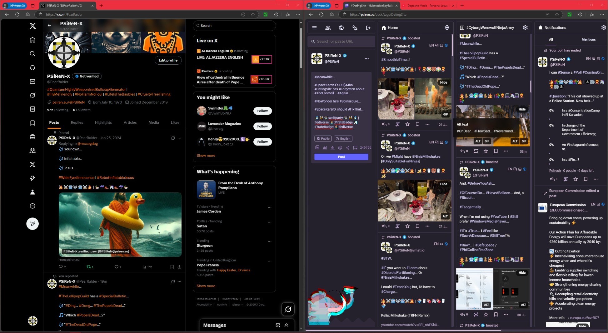Open Notifications column settings gear
Viewport: 608px width, 333px height.
[x=604, y=28]
